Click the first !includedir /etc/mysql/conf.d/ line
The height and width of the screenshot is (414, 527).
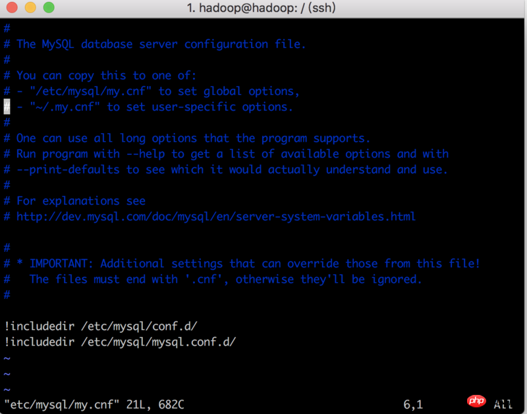click(101, 326)
